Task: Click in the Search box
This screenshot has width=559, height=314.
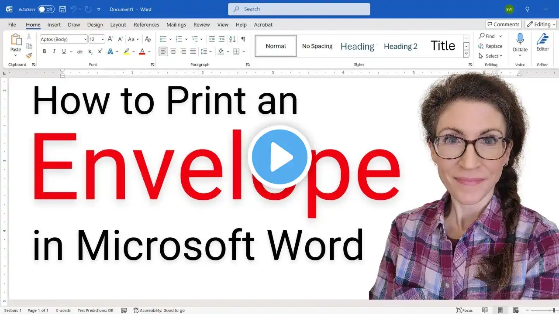Action: pos(299,9)
